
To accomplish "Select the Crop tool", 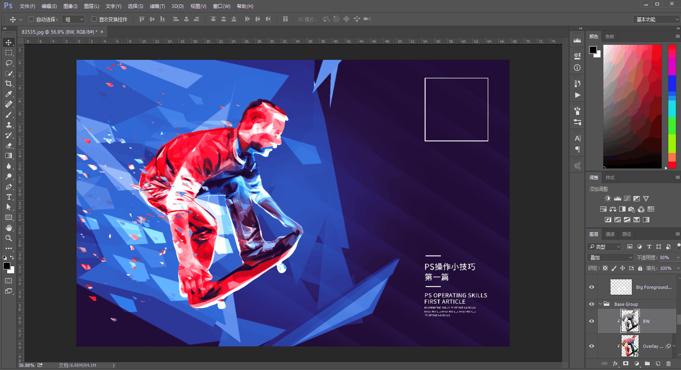I will [x=9, y=84].
